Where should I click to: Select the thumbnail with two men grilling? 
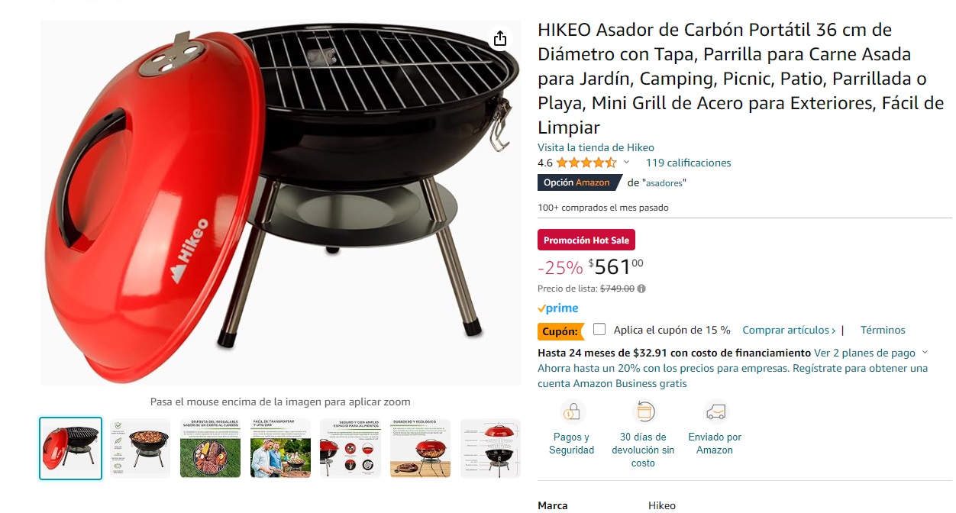[x=281, y=448]
